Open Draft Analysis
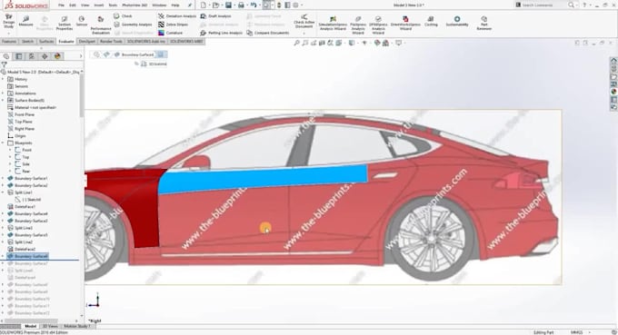The image size is (618, 335). (x=215, y=16)
